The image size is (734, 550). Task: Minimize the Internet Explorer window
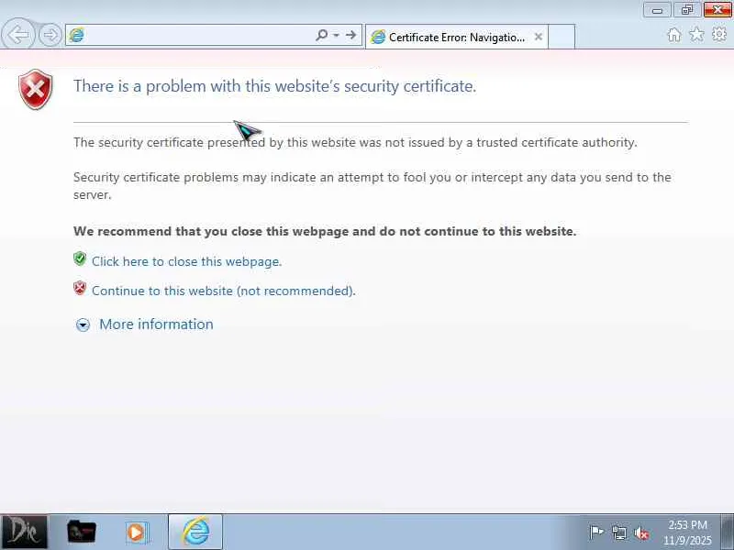tap(657, 10)
